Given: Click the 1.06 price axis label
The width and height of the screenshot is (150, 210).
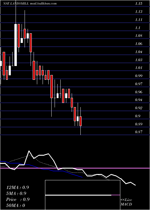Looking at the screenshot, I should point(139,44).
